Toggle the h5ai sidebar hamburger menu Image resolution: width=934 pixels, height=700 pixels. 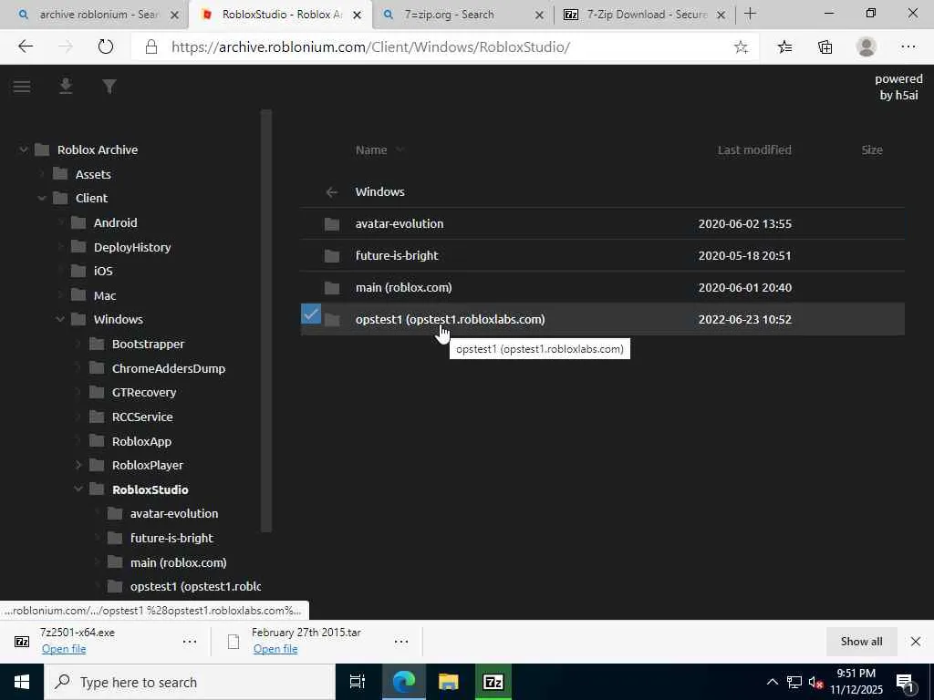point(22,87)
